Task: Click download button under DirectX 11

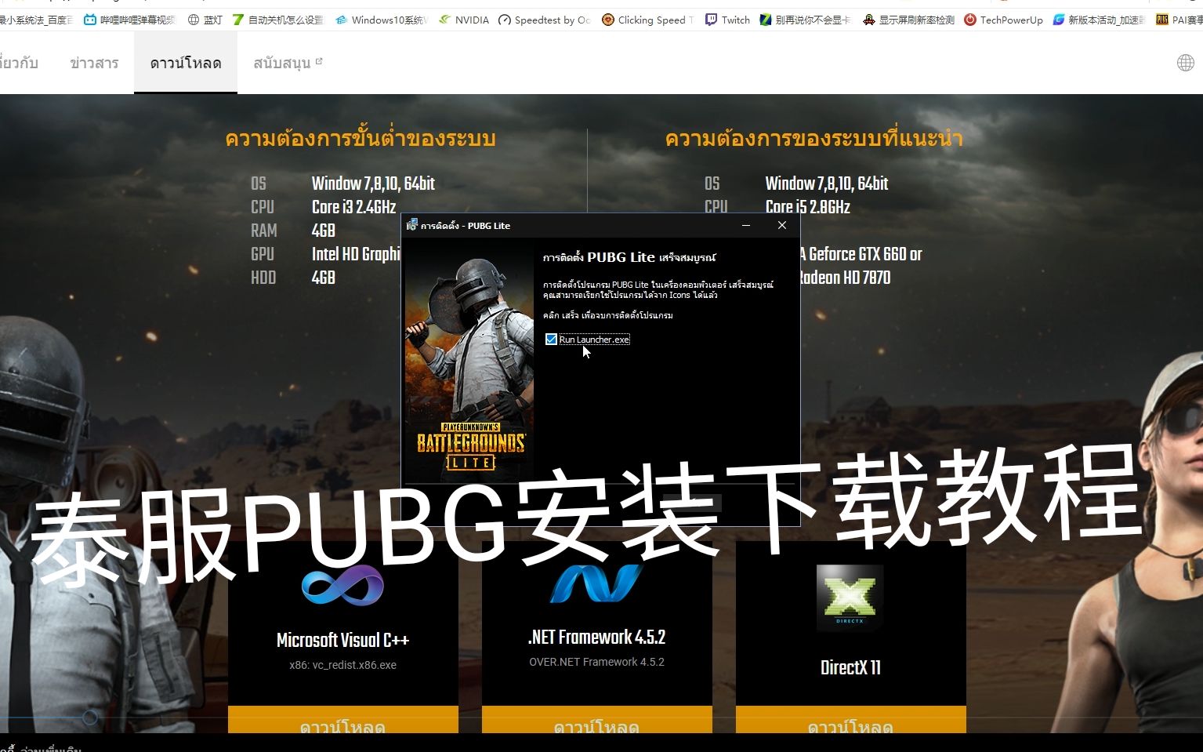Action: coord(850,720)
